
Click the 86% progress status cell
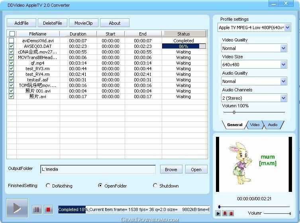point(184,46)
